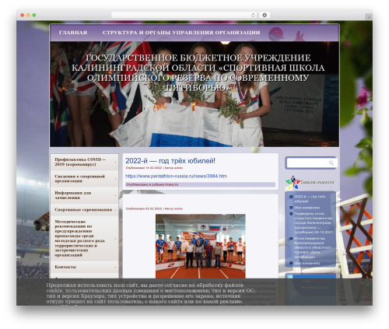The width and height of the screenshot is (389, 329).
Task: Click admin author link of first post
Action: coord(178,168)
